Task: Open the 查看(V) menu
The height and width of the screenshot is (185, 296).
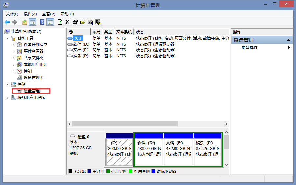Action: [48, 14]
